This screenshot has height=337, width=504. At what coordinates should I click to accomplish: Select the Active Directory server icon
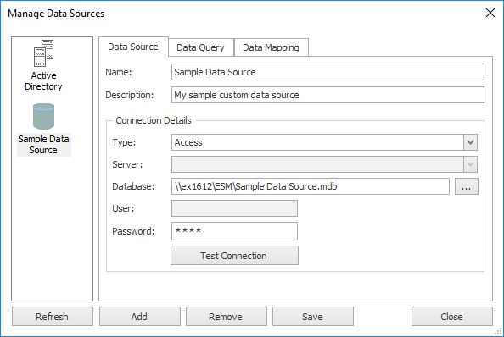point(44,53)
